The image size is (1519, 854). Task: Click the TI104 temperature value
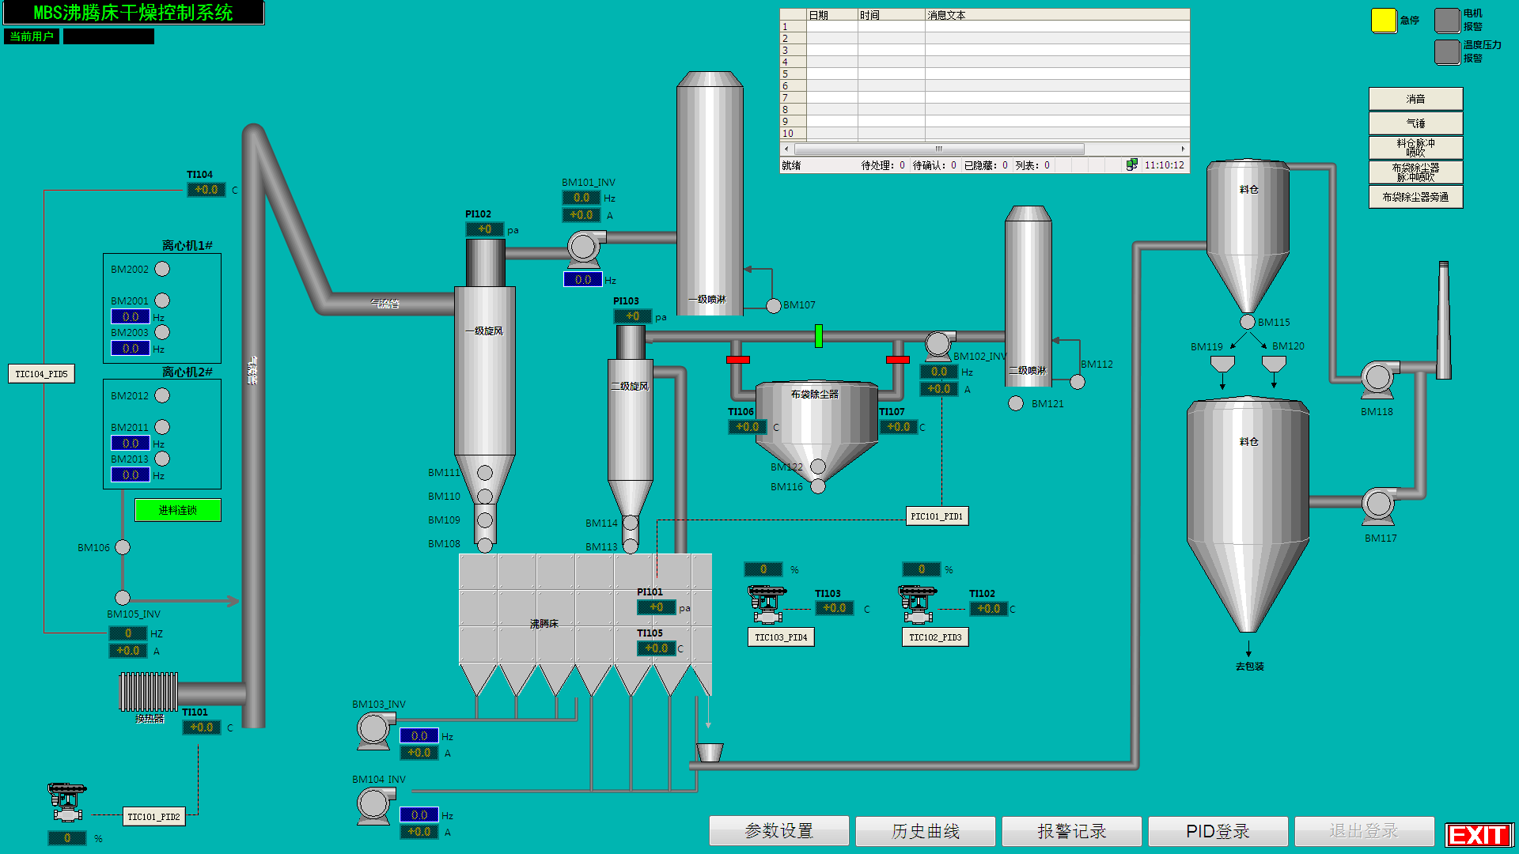pyautogui.click(x=206, y=190)
